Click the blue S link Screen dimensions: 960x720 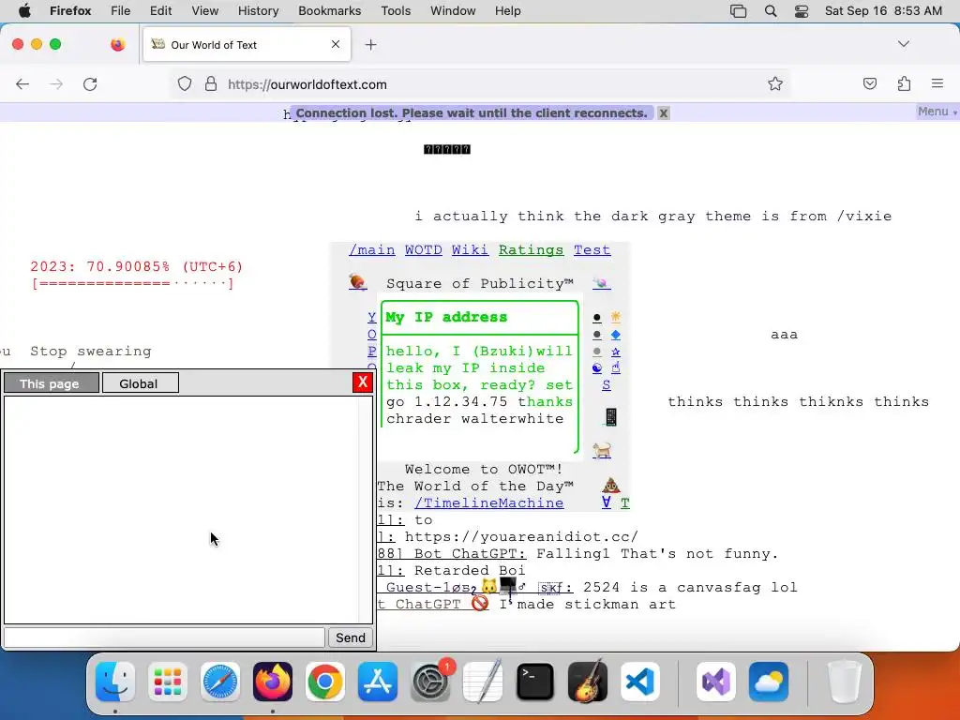pyautogui.click(x=607, y=385)
